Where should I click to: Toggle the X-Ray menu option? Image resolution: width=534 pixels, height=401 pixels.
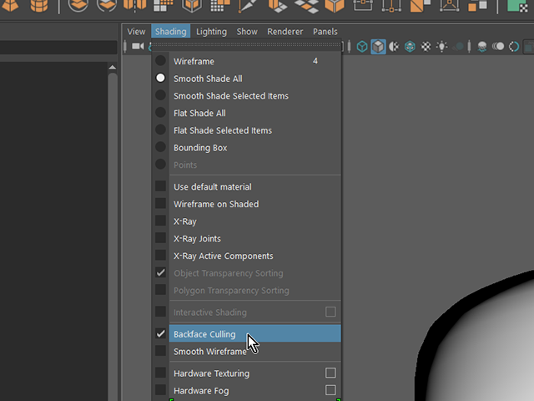pos(246,221)
